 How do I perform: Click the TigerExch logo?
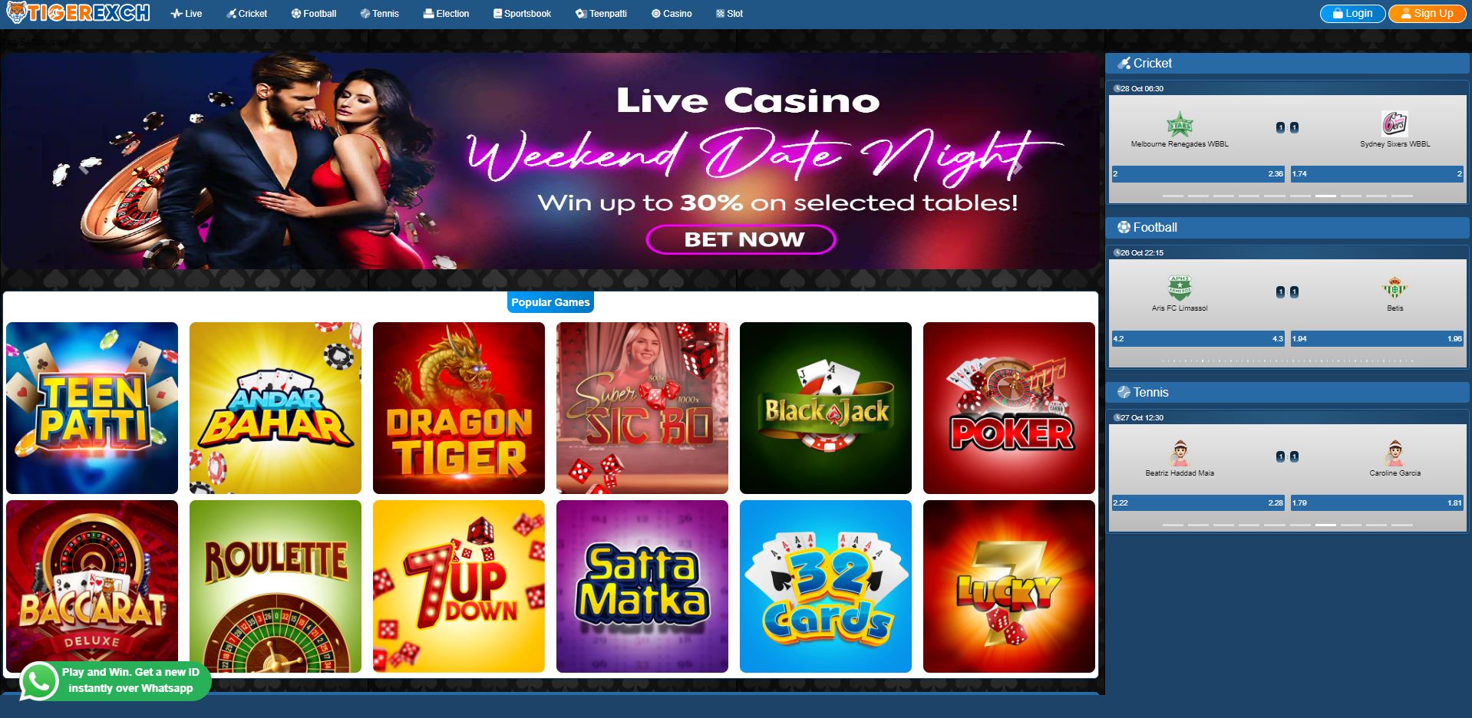pos(78,13)
